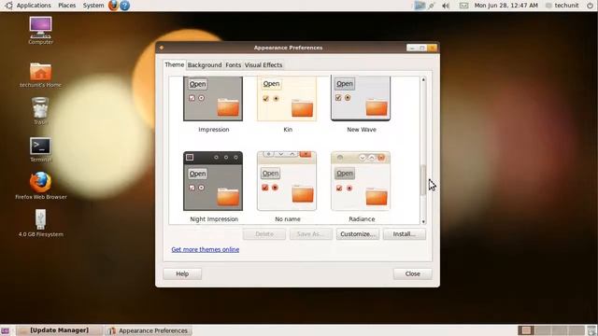The image size is (598, 336).
Task: Open the techunit user menu
Action: tap(562, 6)
